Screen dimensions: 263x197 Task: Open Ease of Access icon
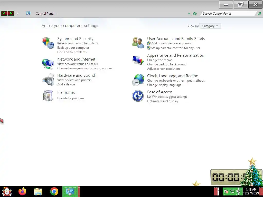click(138, 96)
